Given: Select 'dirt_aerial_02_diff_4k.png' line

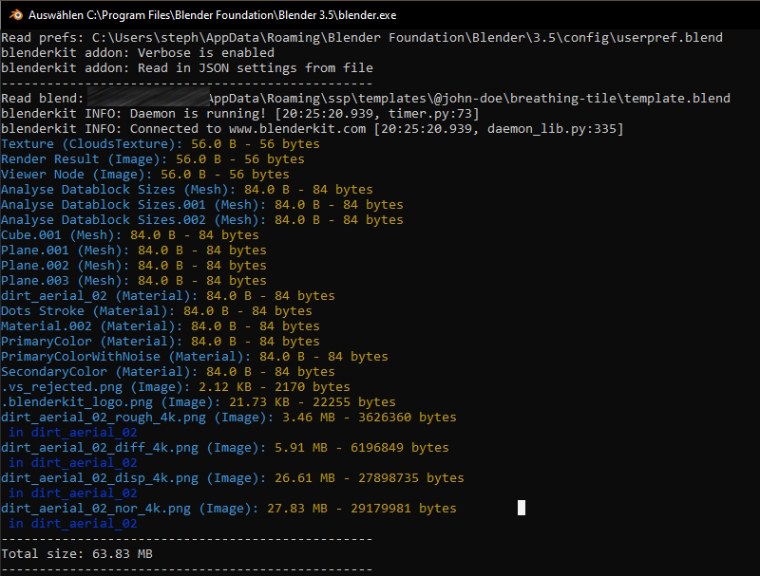Looking at the screenshot, I should coord(225,448).
